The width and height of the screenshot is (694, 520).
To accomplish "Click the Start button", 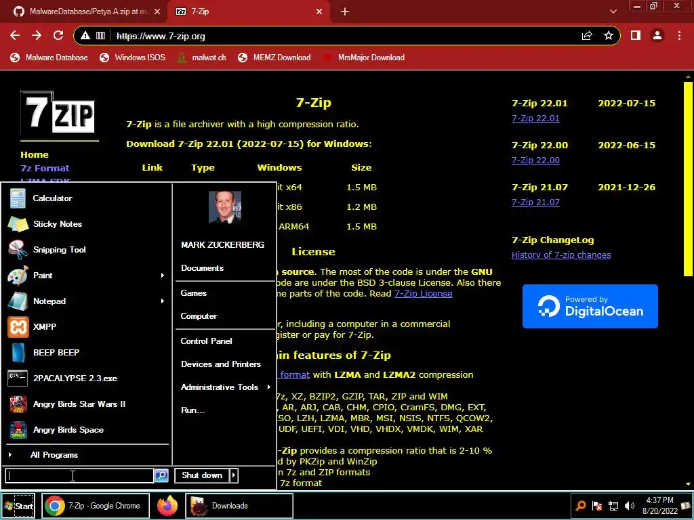I will (x=18, y=506).
